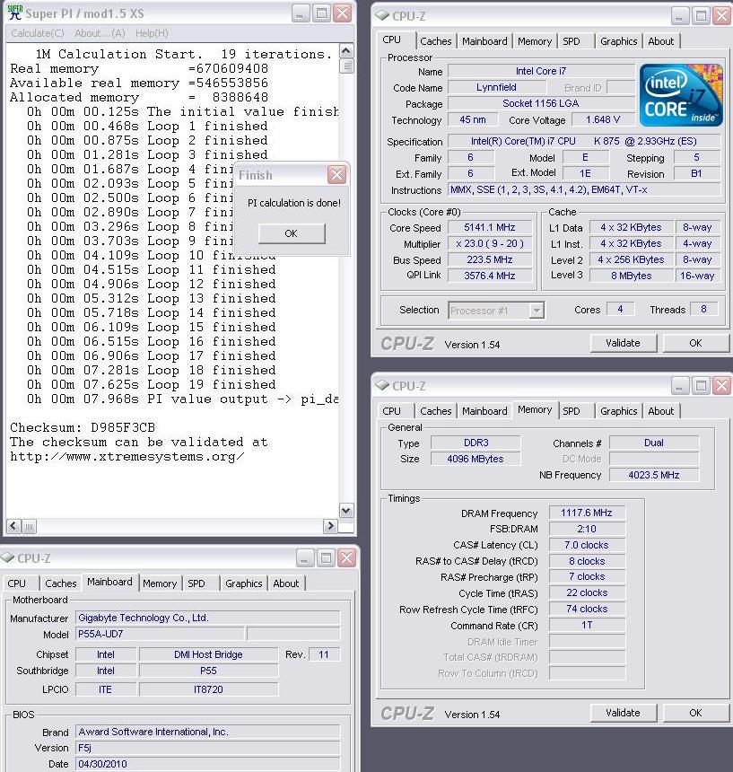Switch to Graphics tab in Memory CPU-Z window
This screenshot has width=733, height=772.
point(618,411)
